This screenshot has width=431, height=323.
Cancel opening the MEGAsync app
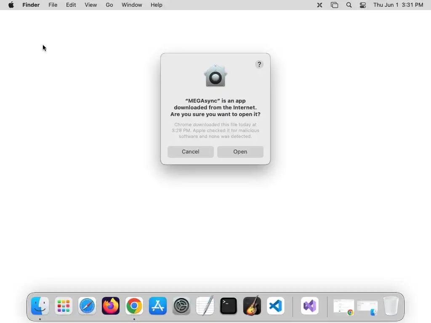(x=191, y=151)
